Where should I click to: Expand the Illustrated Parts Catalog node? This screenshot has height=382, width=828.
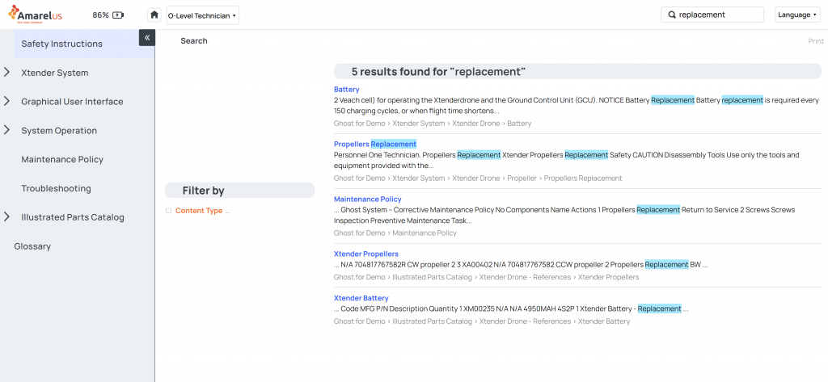click(7, 217)
